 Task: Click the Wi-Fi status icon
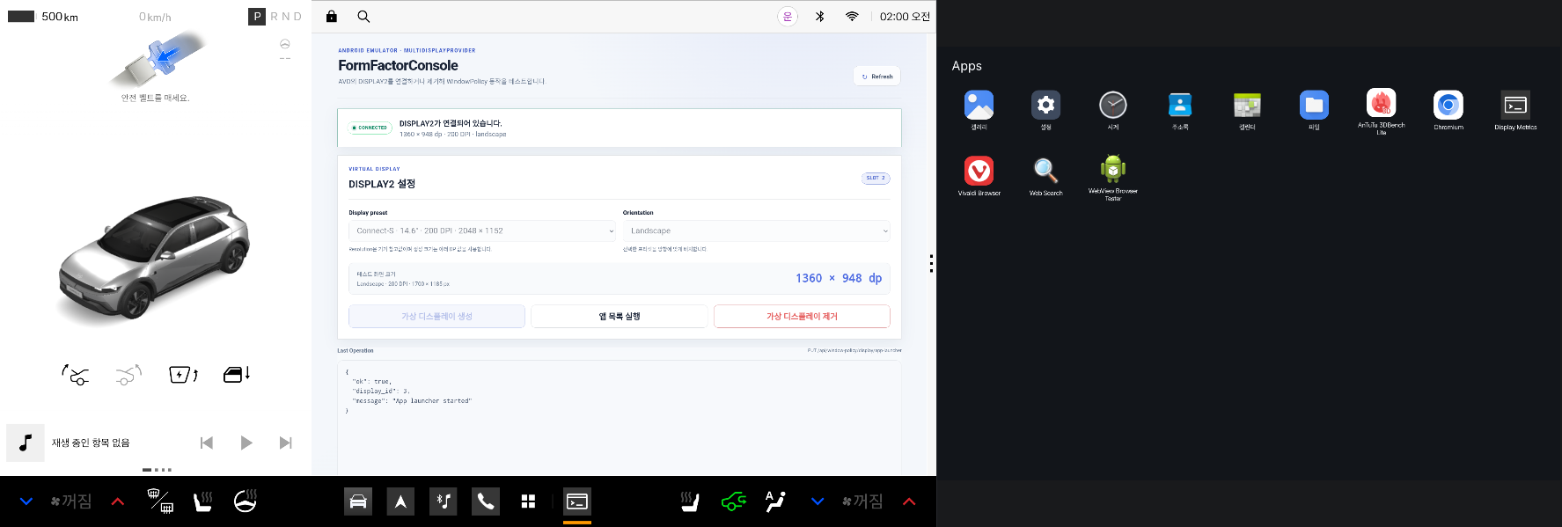click(x=852, y=16)
